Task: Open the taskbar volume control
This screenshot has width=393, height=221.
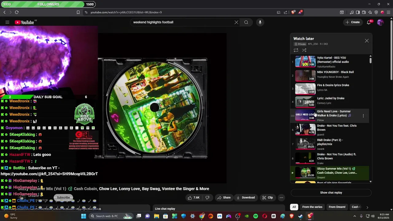Action: pos(373,216)
